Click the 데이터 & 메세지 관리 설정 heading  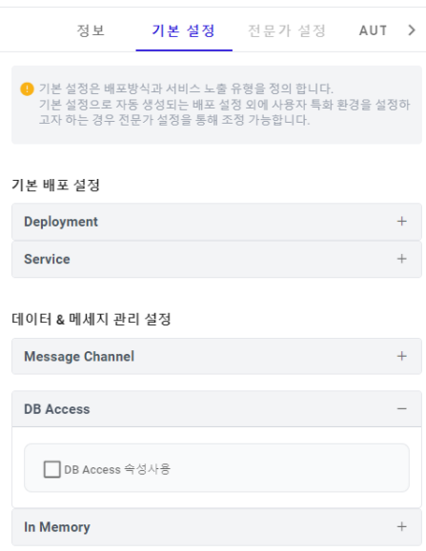pos(91,320)
